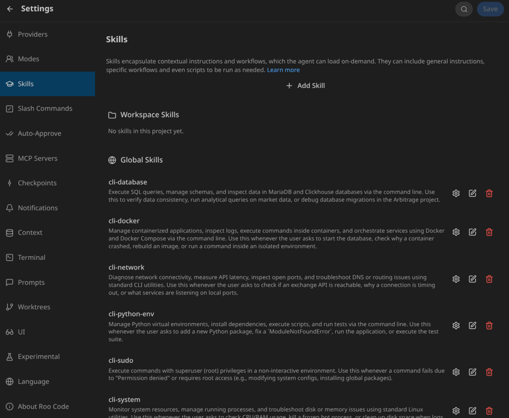
Task: Follow the Learn more link
Action: pyautogui.click(x=283, y=70)
